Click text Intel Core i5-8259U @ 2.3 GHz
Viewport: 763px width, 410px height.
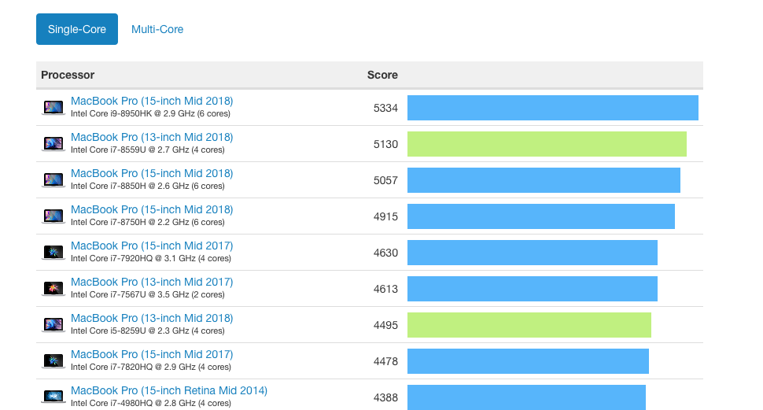click(130, 331)
